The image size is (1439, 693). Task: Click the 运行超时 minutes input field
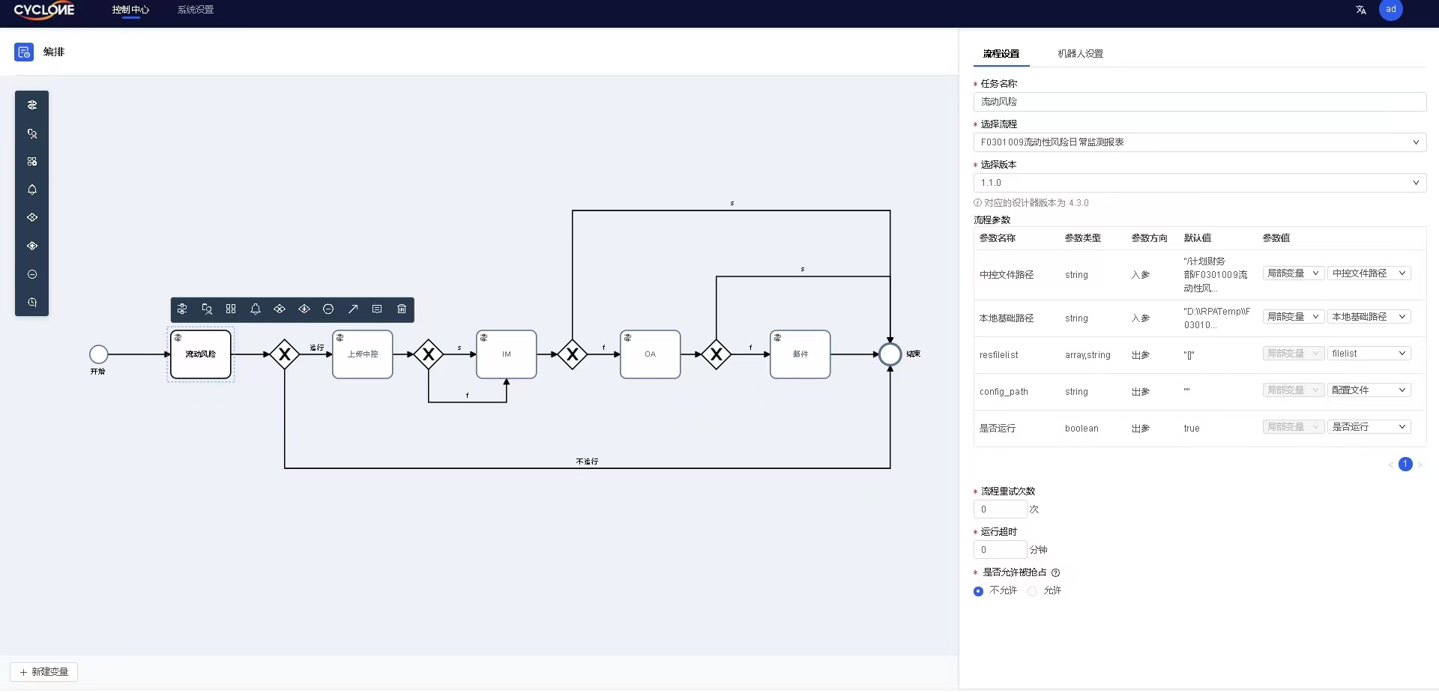[x=1000, y=550]
